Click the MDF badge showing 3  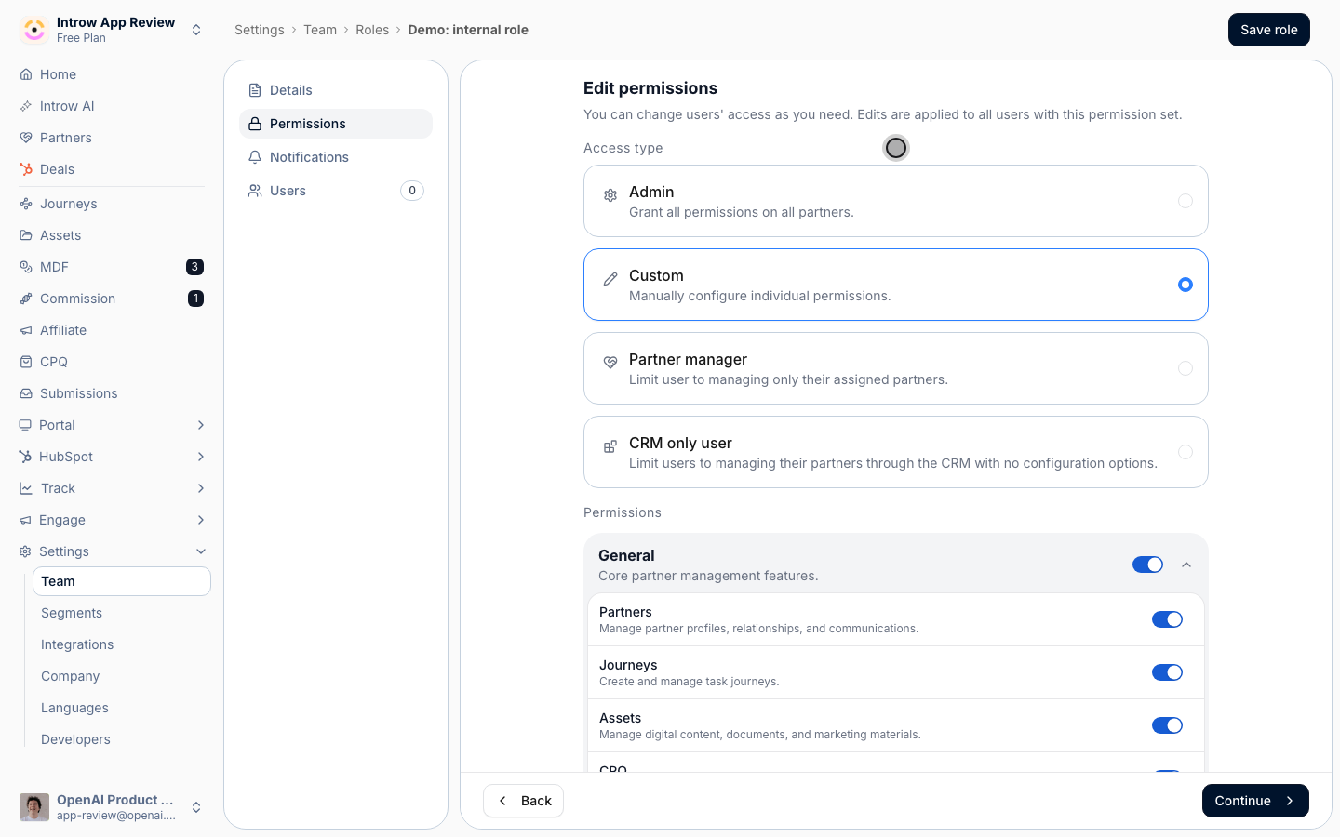click(x=194, y=267)
